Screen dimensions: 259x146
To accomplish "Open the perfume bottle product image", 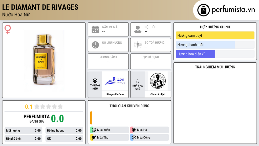I will [x=44, y=60].
